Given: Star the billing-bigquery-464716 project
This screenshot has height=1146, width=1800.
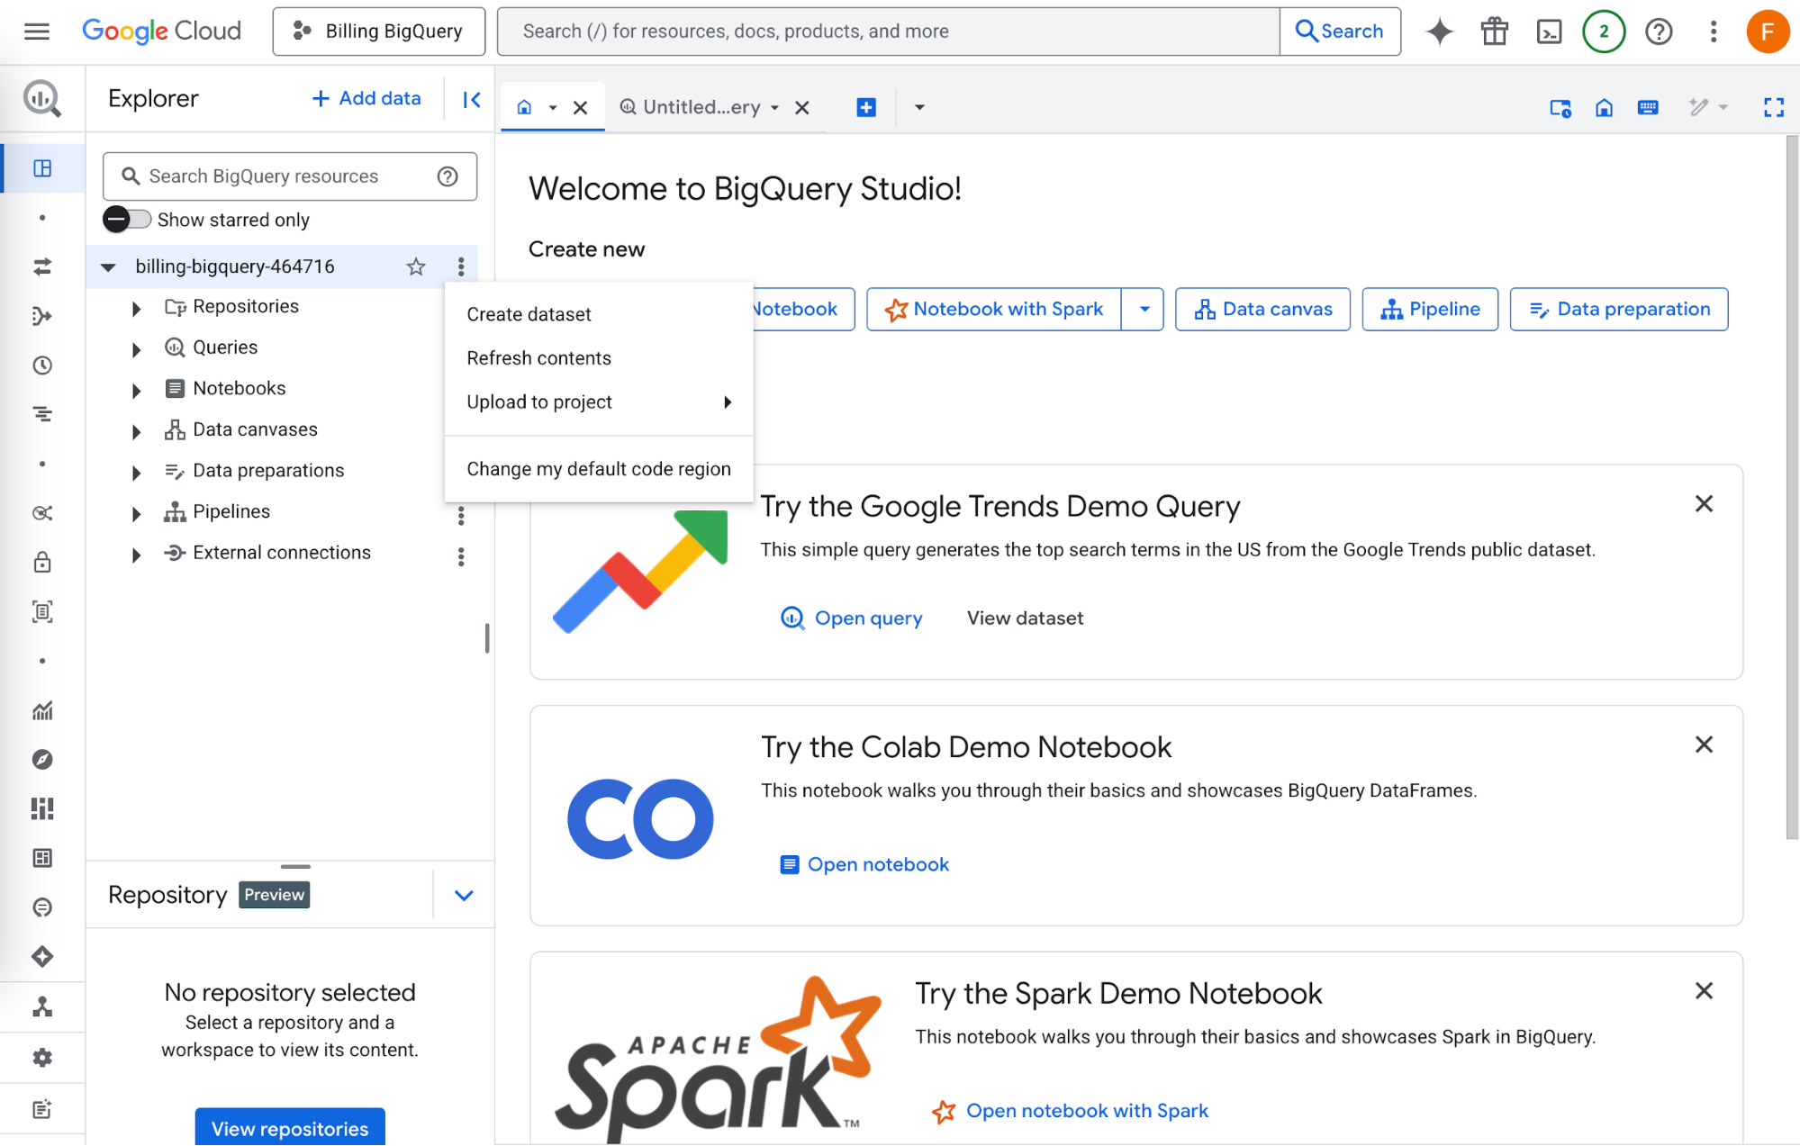Looking at the screenshot, I should (415, 266).
